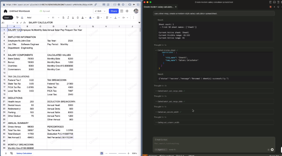This screenshot has width=282, height=156.
Task: Zoom in with the plus icon
Action: (128, 153)
